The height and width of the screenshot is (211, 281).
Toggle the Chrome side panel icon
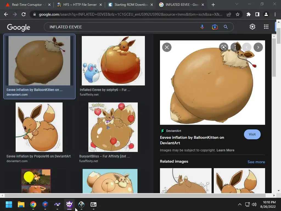click(x=257, y=14)
